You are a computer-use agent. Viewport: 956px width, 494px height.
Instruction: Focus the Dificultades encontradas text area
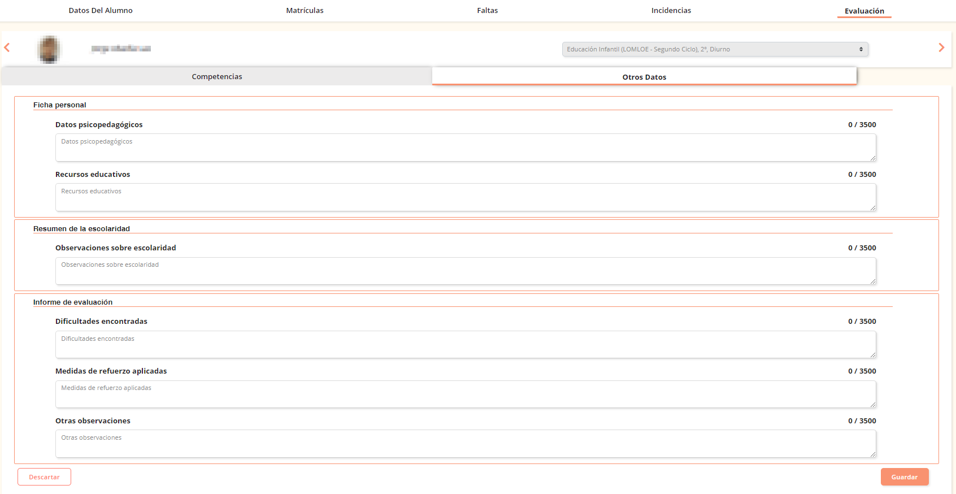point(466,345)
